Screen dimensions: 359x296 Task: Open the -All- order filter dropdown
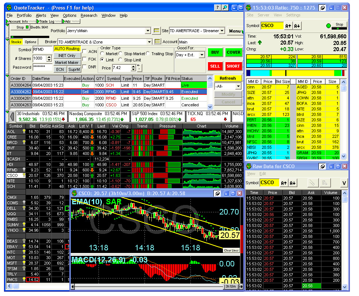[238, 86]
